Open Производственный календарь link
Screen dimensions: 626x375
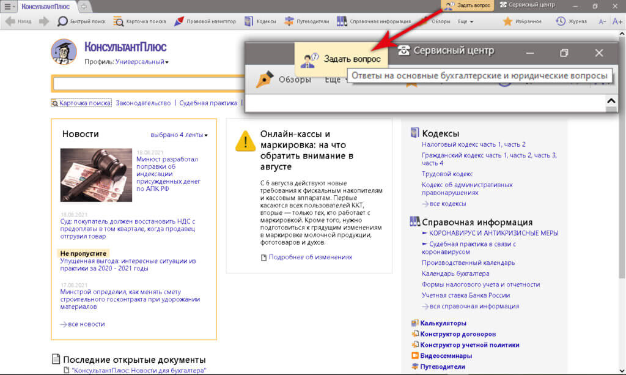468,263
